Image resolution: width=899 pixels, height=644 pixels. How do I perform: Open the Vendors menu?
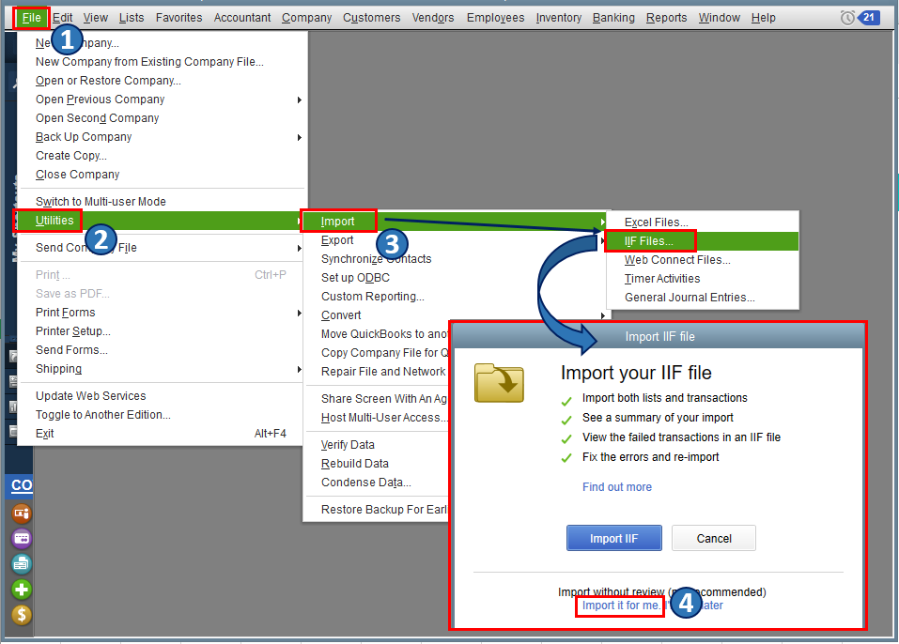[x=433, y=18]
